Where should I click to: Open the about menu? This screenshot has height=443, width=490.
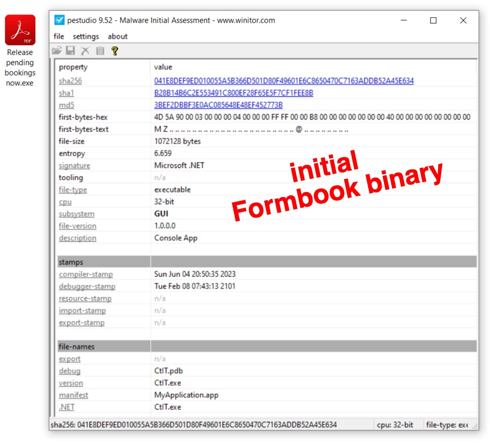point(118,36)
